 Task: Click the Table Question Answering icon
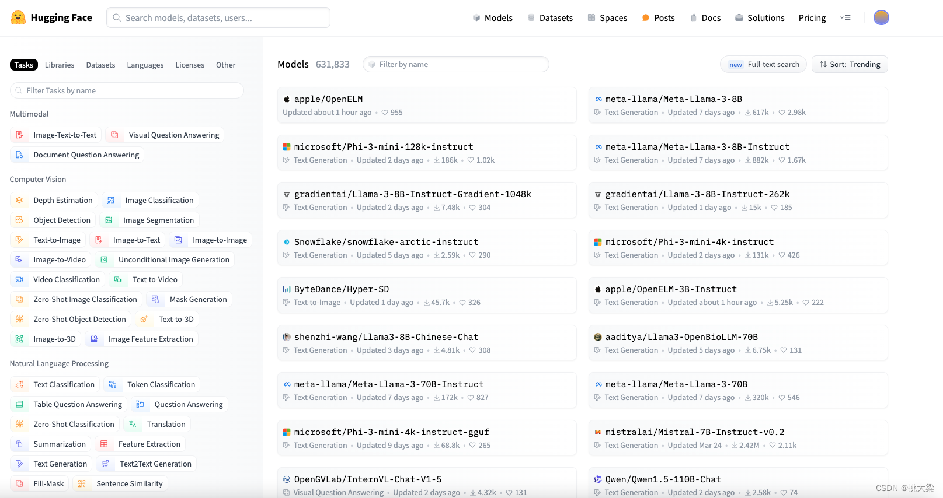click(x=19, y=404)
